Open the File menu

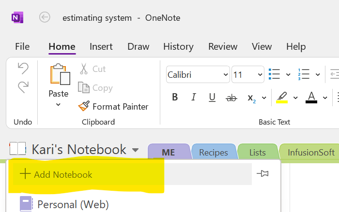22,46
